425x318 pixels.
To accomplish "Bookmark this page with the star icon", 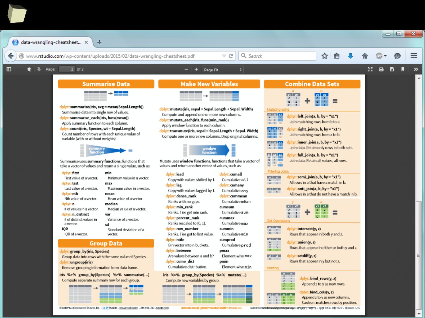I will (324, 56).
